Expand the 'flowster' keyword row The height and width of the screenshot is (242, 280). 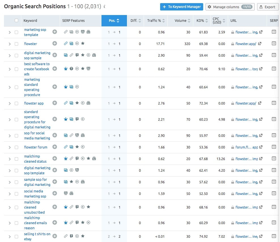click(x=10, y=44)
